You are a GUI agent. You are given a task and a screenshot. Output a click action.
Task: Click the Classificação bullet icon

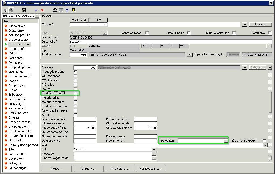point(6,49)
